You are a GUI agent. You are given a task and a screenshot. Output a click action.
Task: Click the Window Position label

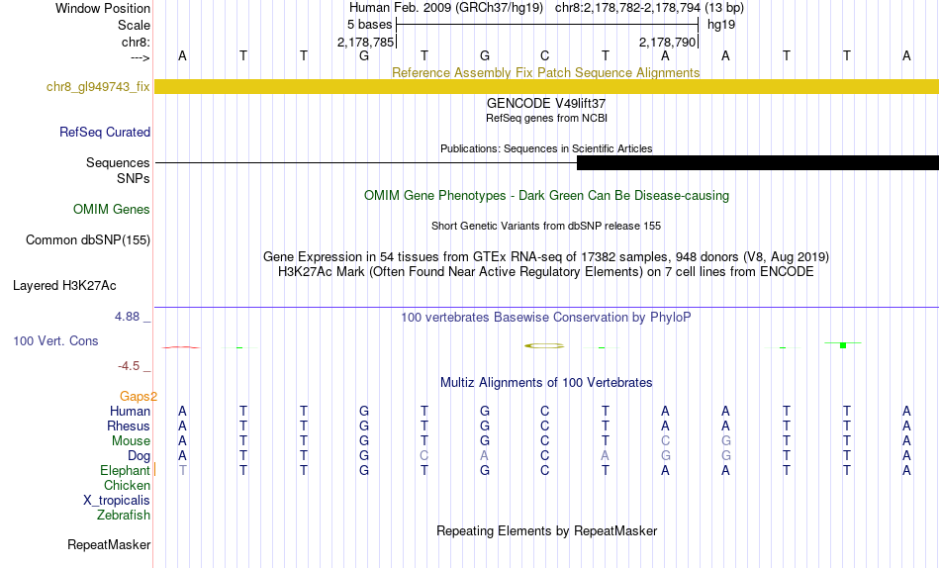click(x=103, y=8)
